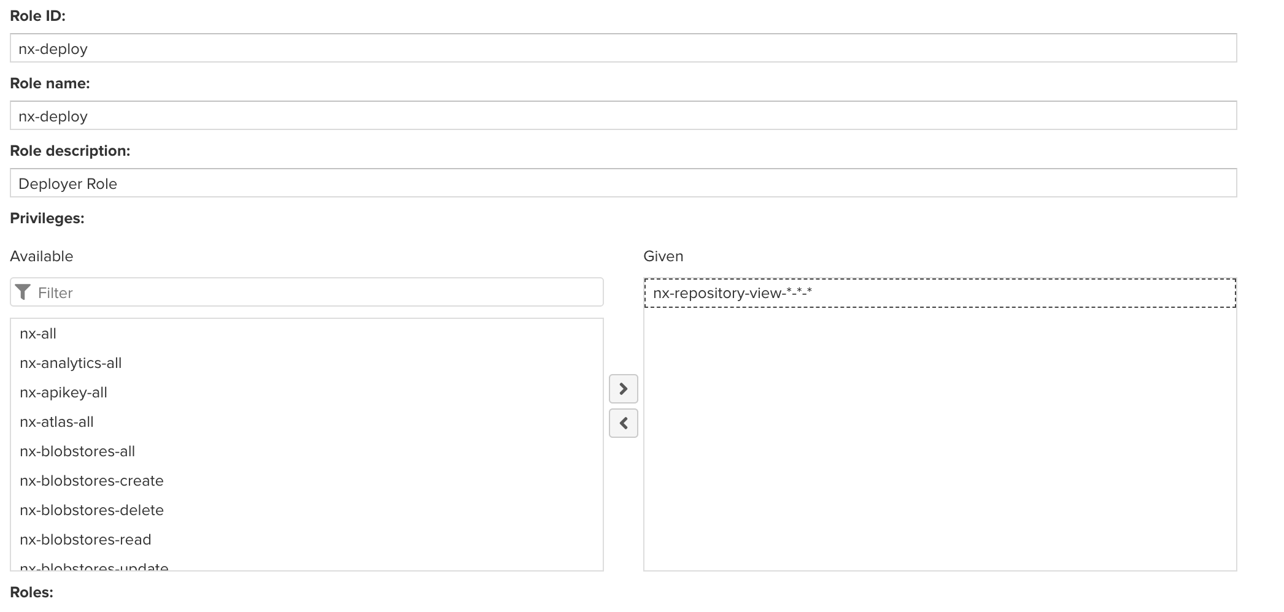Select the nx-blobstores-all privilege
This screenshot has height=612, width=1284.
77,451
